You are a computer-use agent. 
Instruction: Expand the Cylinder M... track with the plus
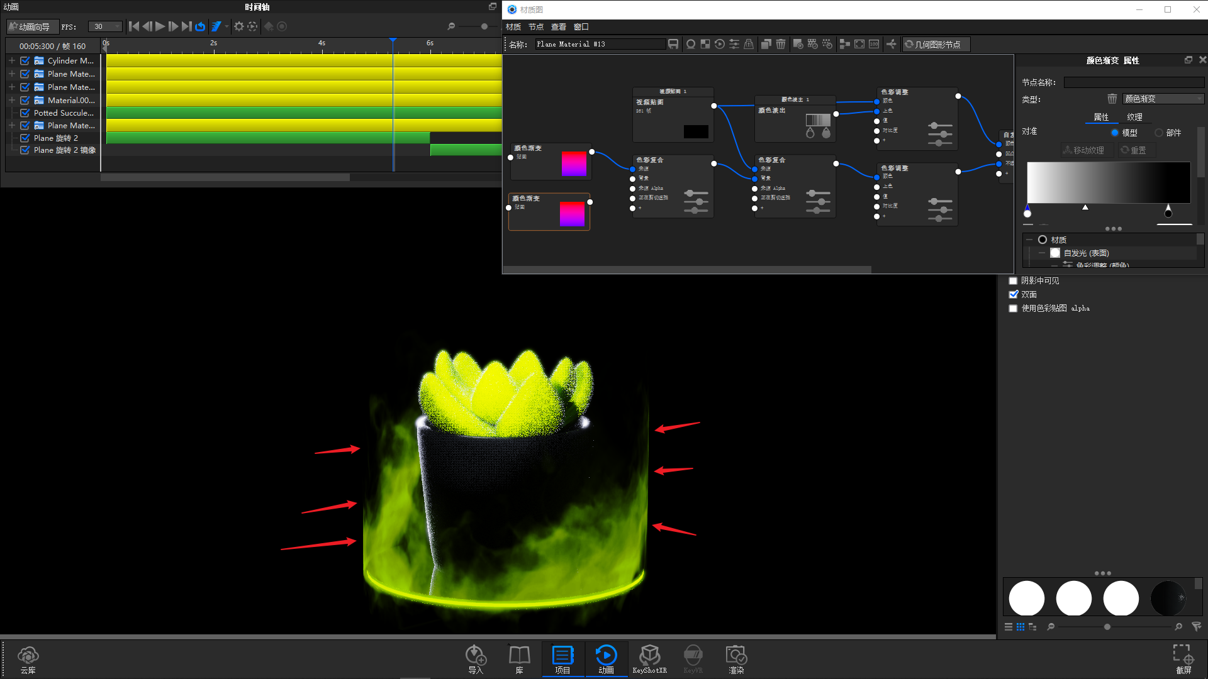[11, 60]
